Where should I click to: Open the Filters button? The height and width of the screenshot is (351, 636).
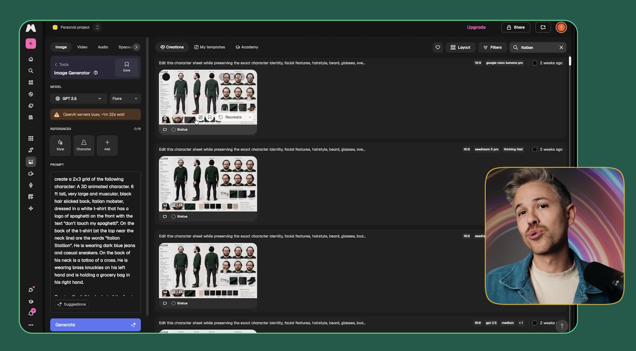493,47
